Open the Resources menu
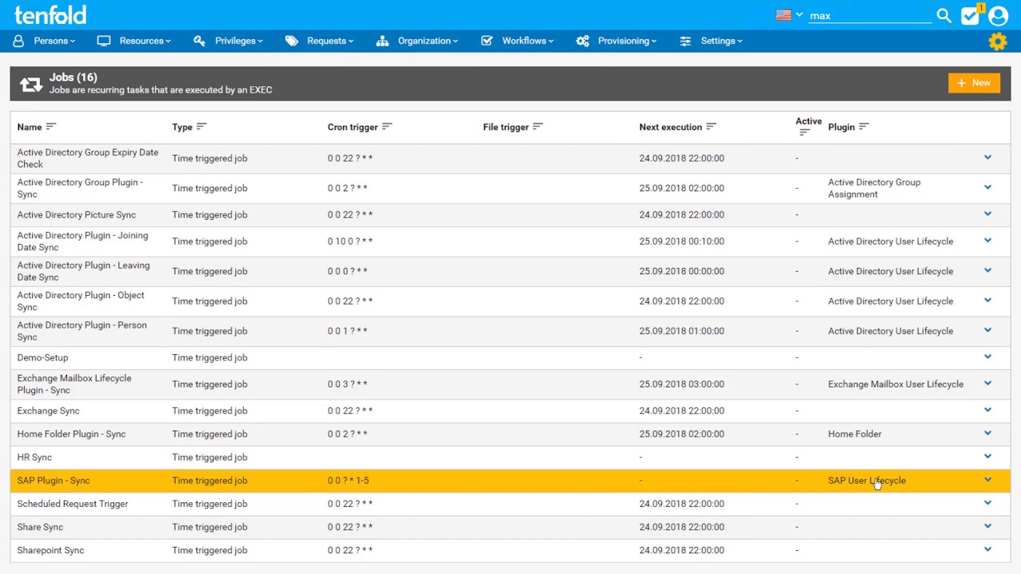Image resolution: width=1021 pixels, height=574 pixels. pyautogui.click(x=134, y=41)
